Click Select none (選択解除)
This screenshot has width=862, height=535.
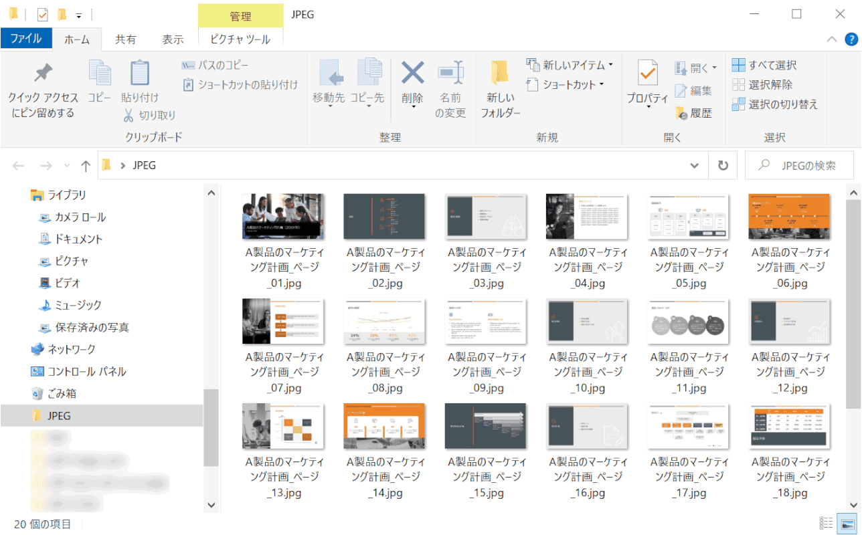pyautogui.click(x=762, y=85)
